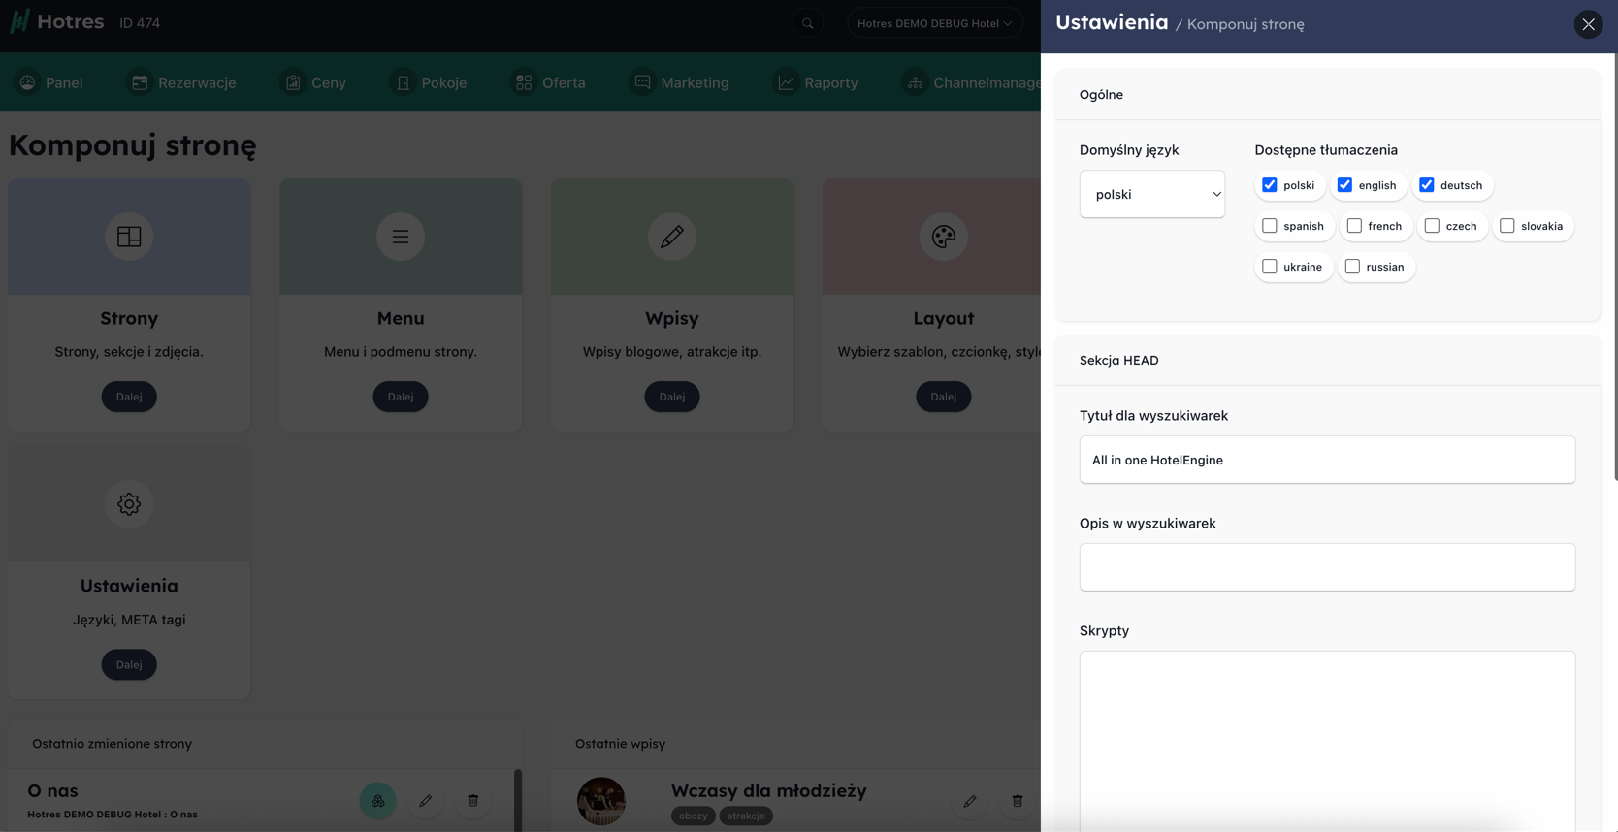This screenshot has height=832, width=1618.
Task: Open the Rezerwacje menu
Action: click(x=183, y=82)
